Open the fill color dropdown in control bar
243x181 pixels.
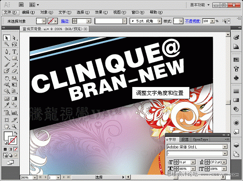[44, 21]
